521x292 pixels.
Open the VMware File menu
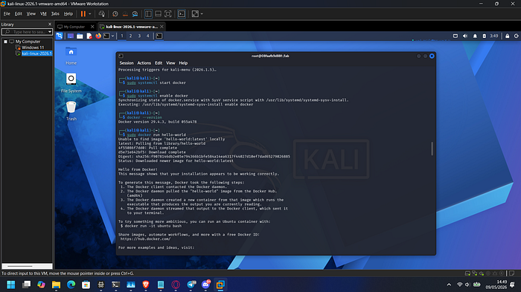pos(7,14)
